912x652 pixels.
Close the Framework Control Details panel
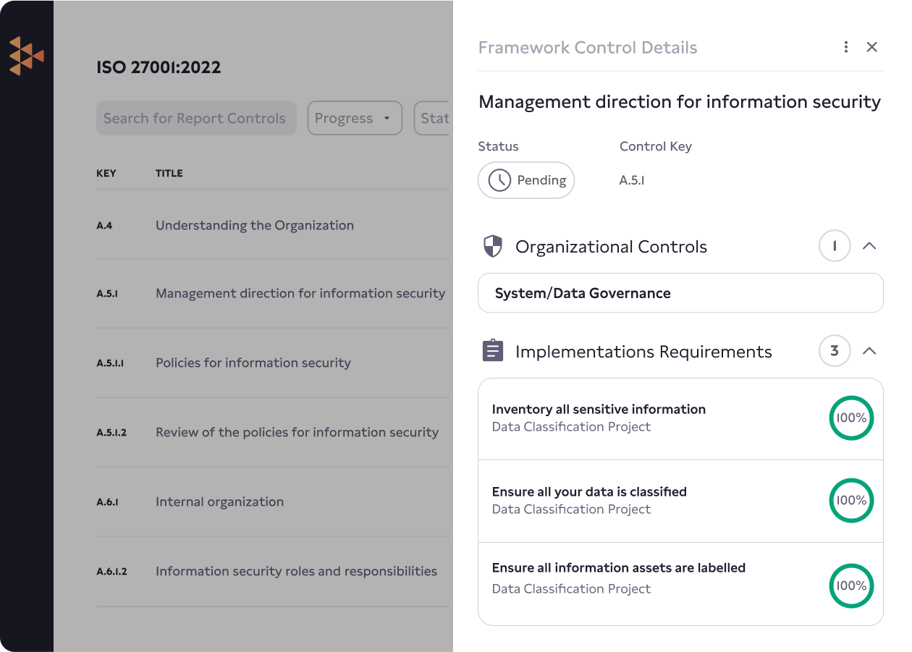872,46
